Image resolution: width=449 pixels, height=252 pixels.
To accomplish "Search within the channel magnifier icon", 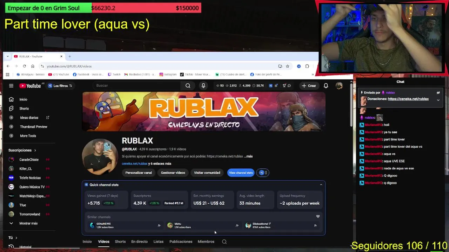I will (x=224, y=241).
